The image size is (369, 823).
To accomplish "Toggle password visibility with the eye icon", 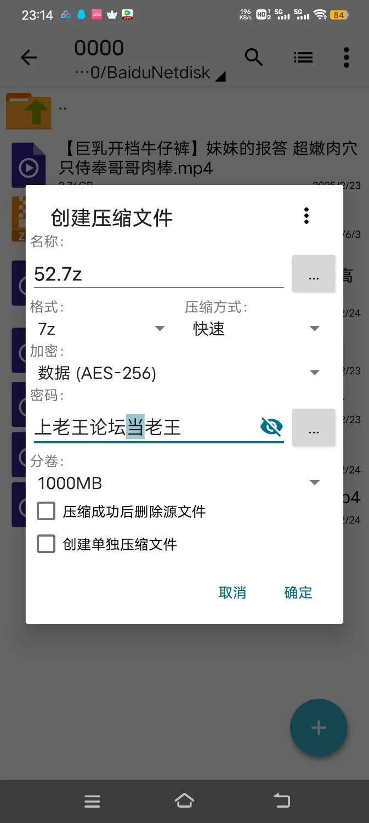I will [271, 426].
